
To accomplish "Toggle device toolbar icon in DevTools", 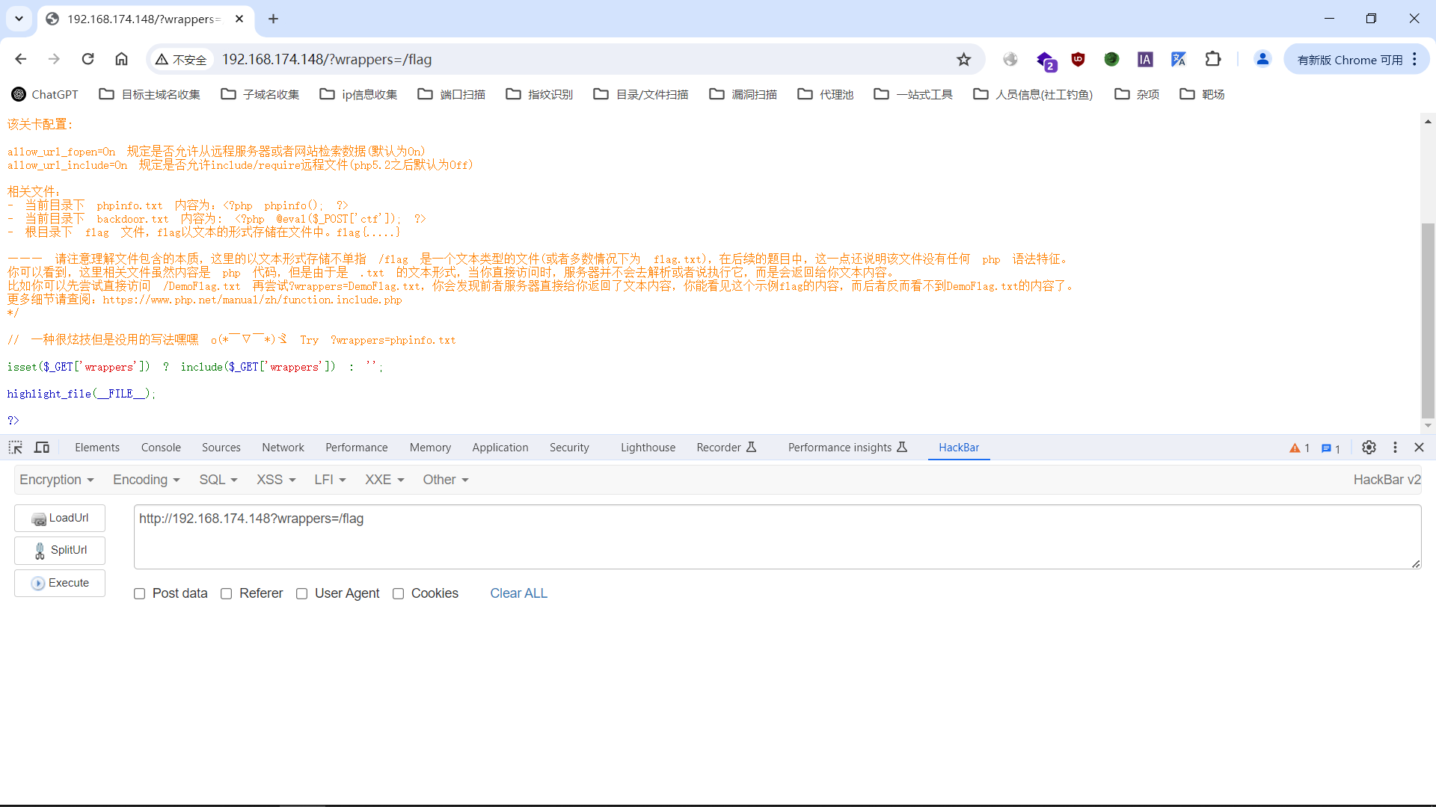I will [x=42, y=447].
